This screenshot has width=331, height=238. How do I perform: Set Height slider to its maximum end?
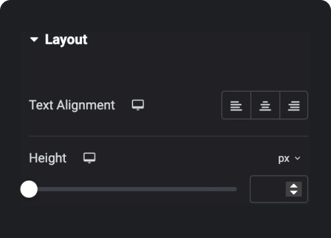pyautogui.click(x=236, y=189)
